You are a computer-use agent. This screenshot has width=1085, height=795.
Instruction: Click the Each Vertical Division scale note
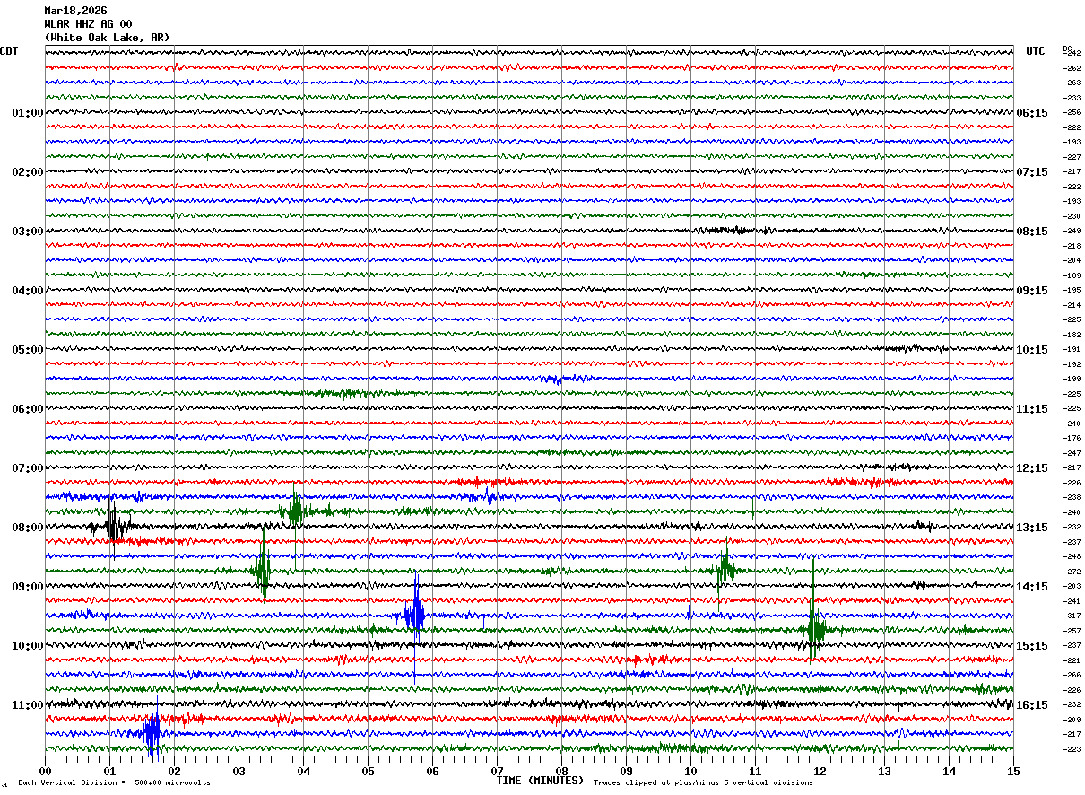click(114, 783)
